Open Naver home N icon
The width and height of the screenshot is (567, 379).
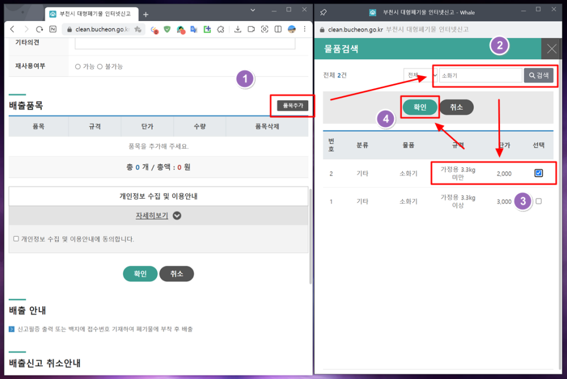[x=53, y=29]
